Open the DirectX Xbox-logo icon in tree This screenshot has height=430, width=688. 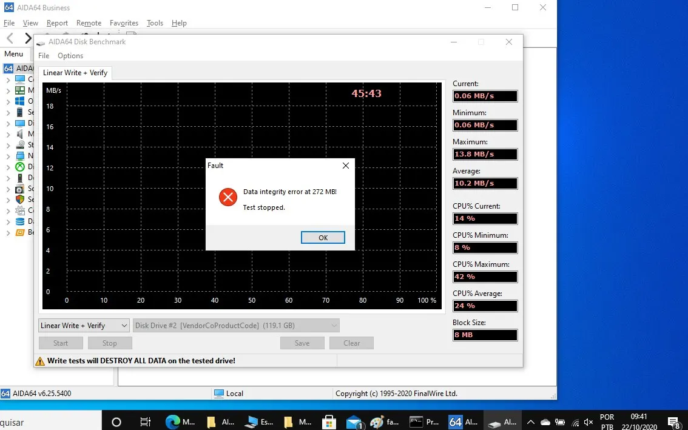pos(20,167)
